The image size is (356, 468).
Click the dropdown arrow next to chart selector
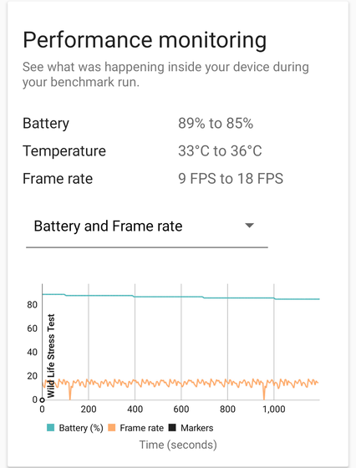249,226
